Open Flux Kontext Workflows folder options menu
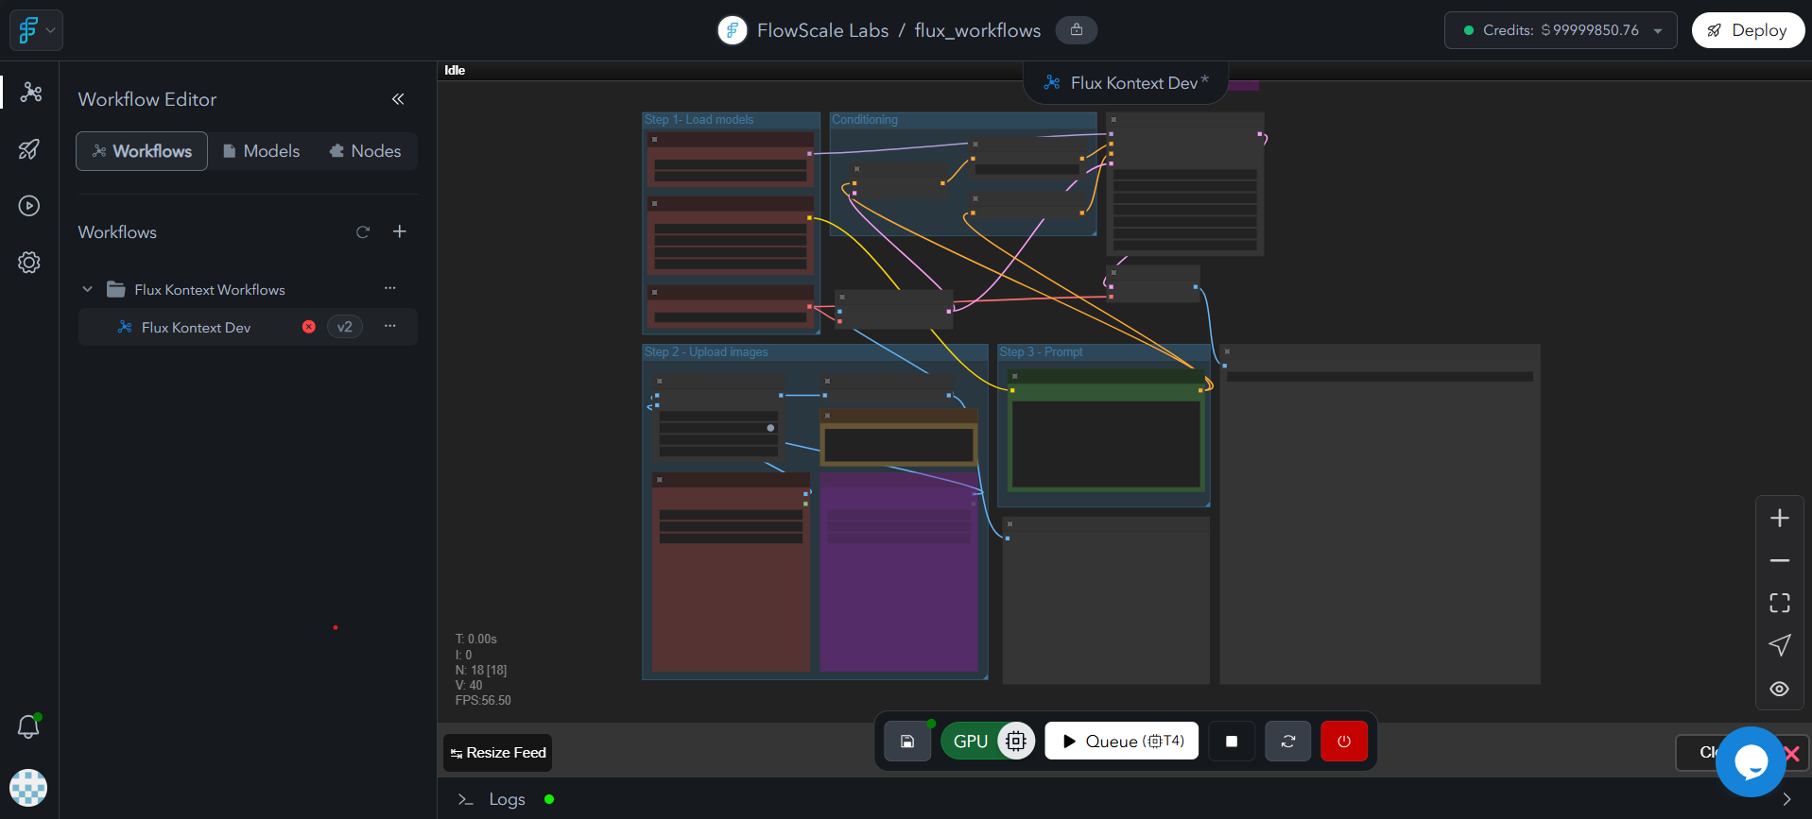The width and height of the screenshot is (1812, 819). [389, 288]
